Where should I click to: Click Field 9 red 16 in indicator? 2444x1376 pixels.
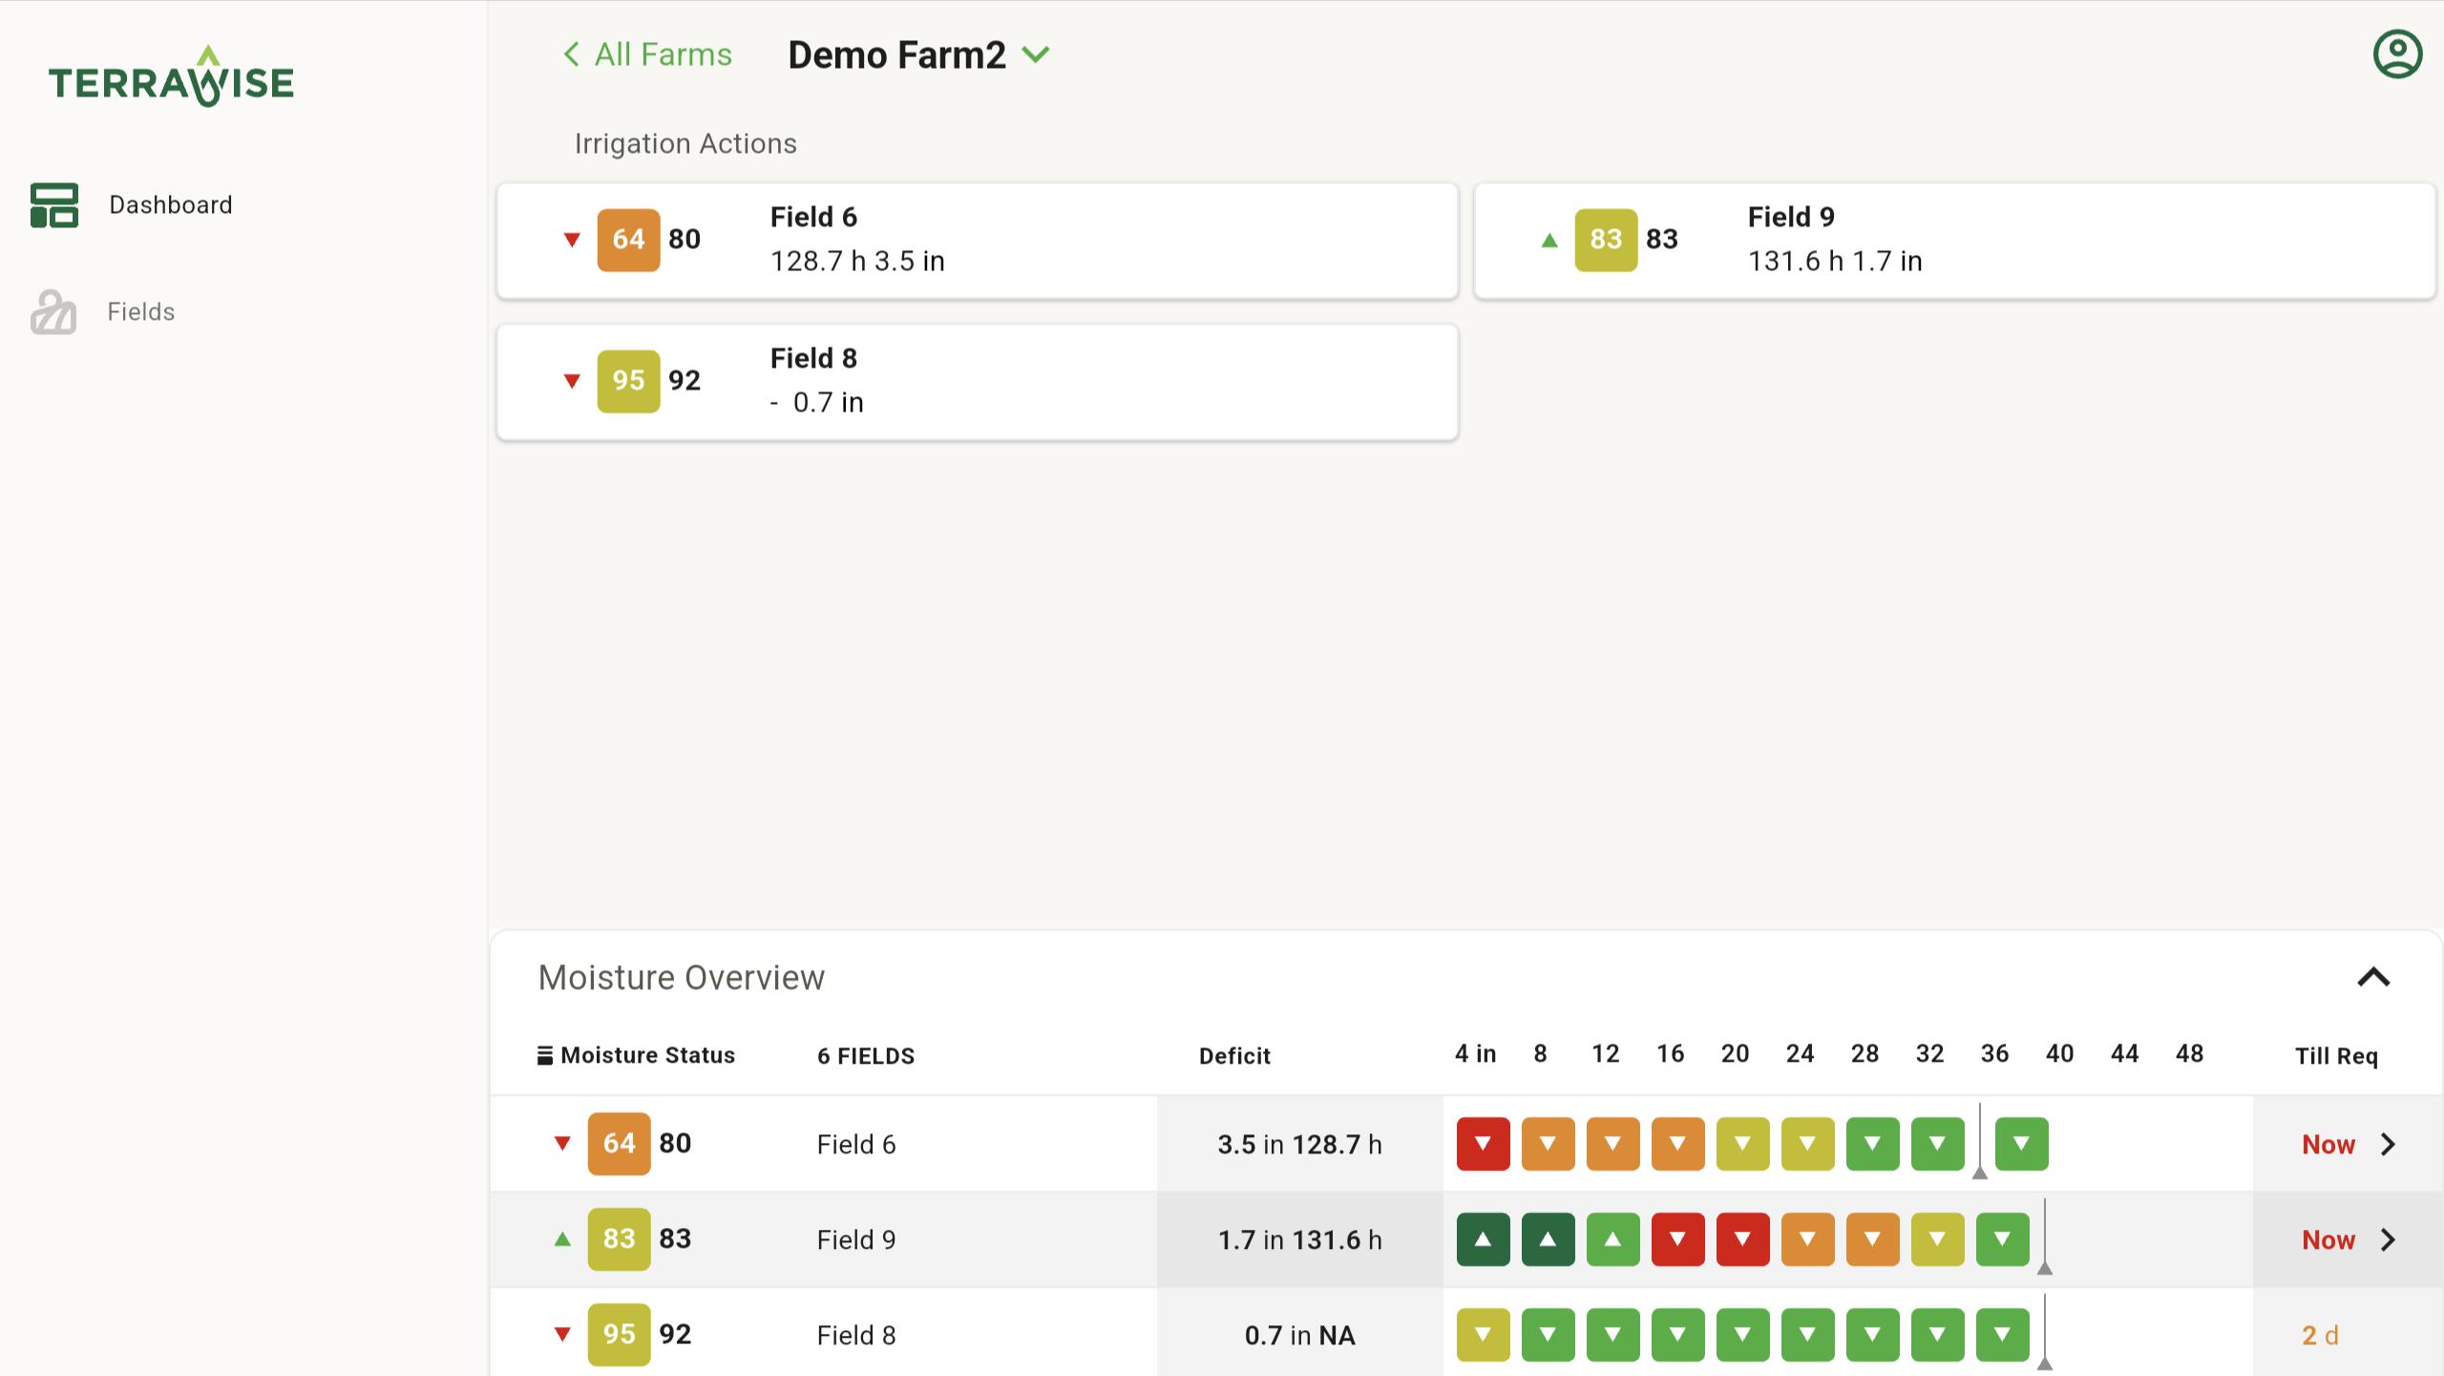pos(1678,1239)
